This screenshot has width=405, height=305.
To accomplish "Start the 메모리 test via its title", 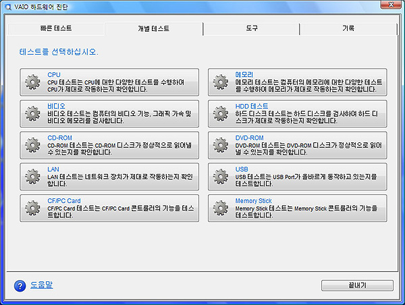I will coord(244,75).
